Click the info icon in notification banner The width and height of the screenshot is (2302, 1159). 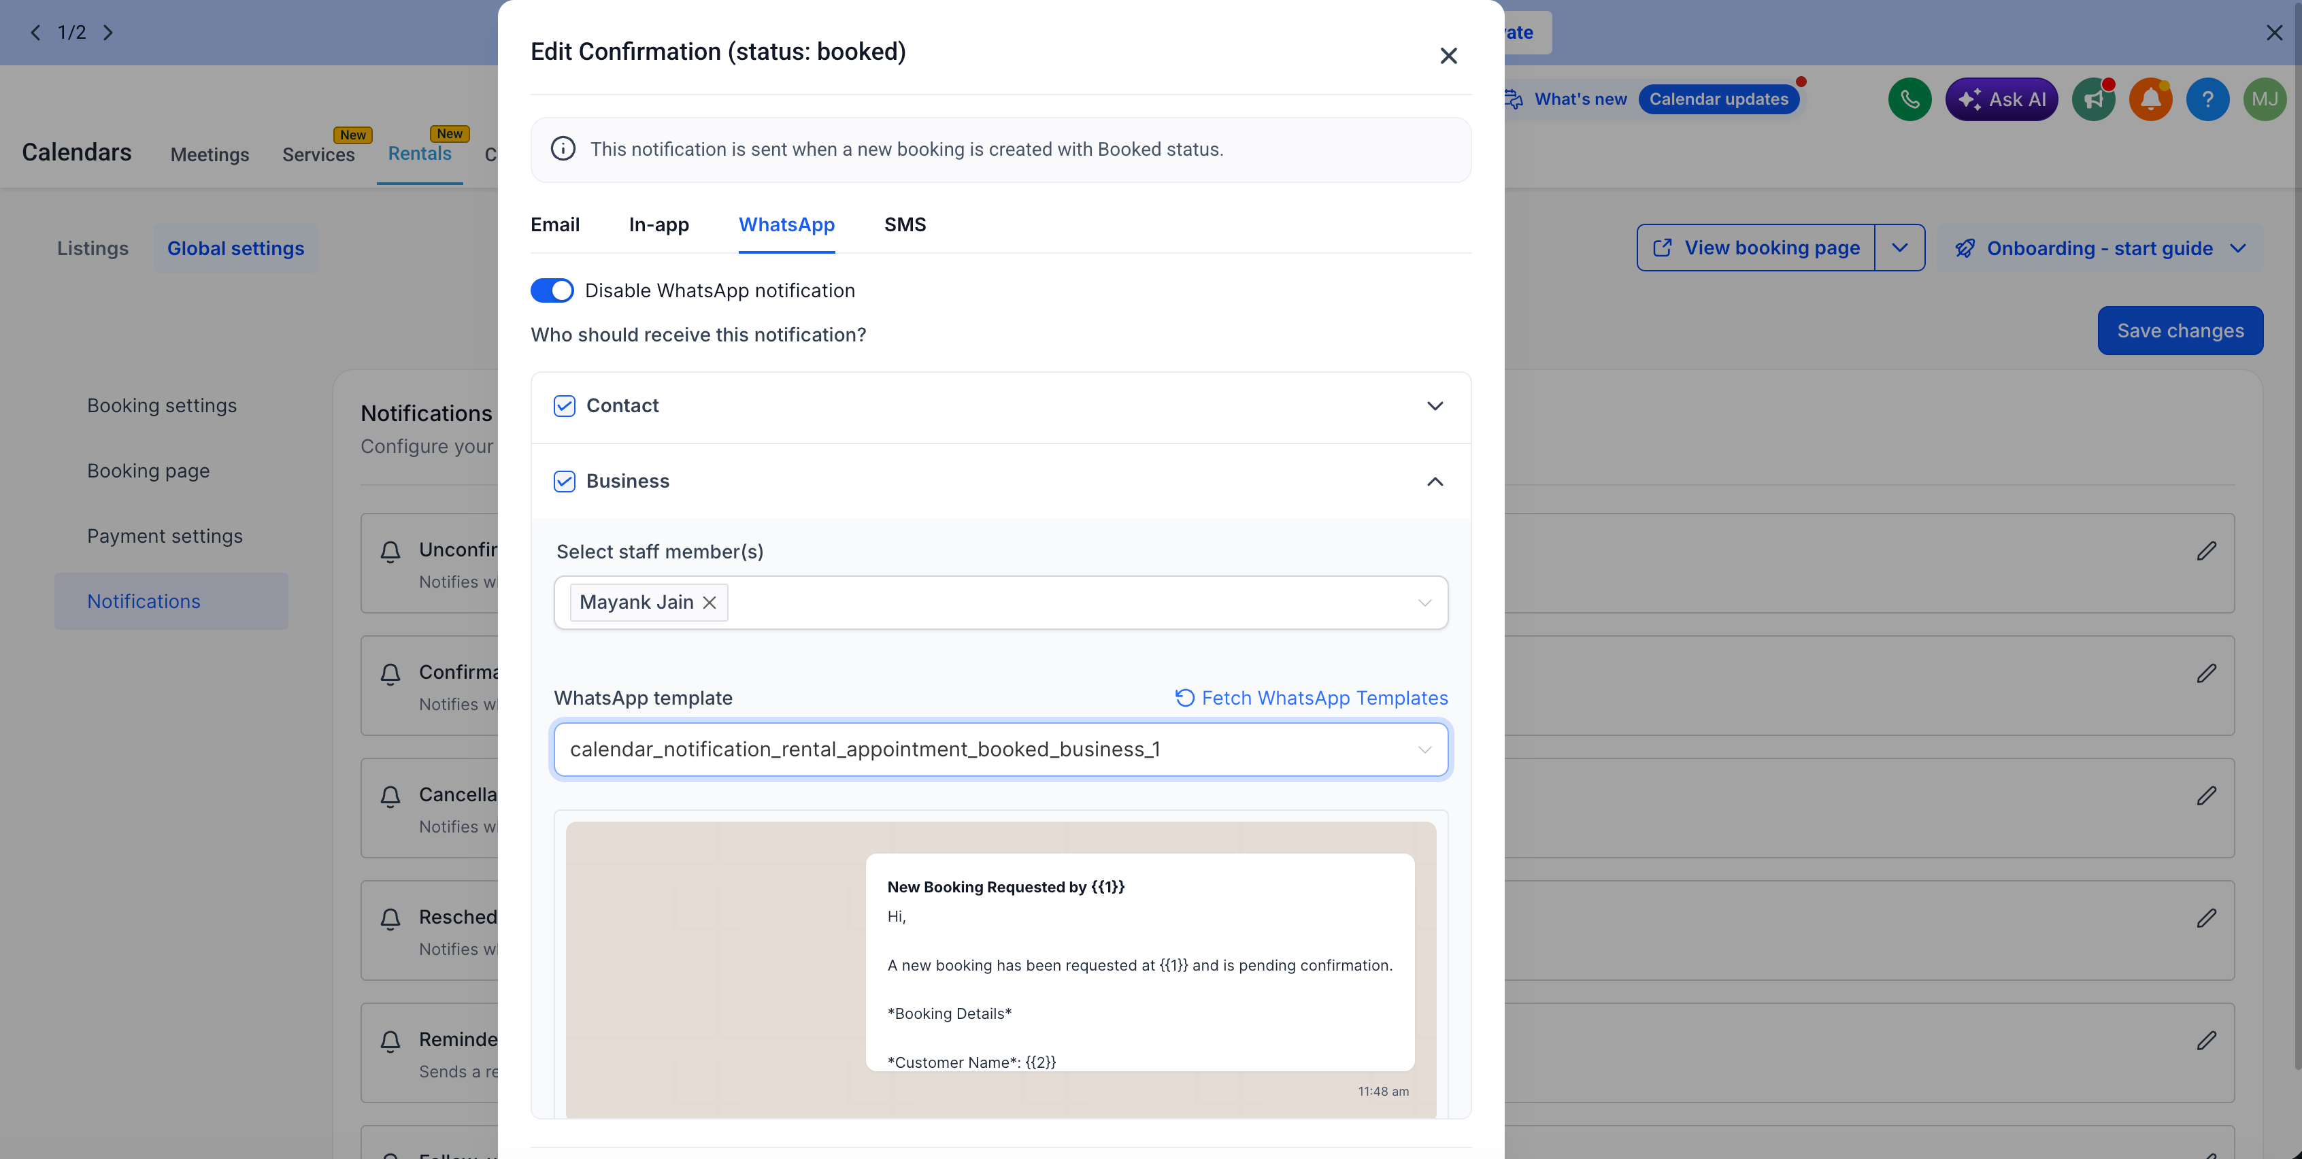[563, 149]
